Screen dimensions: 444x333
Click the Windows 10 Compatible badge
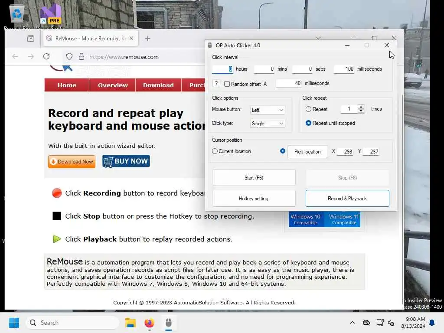[305, 219]
